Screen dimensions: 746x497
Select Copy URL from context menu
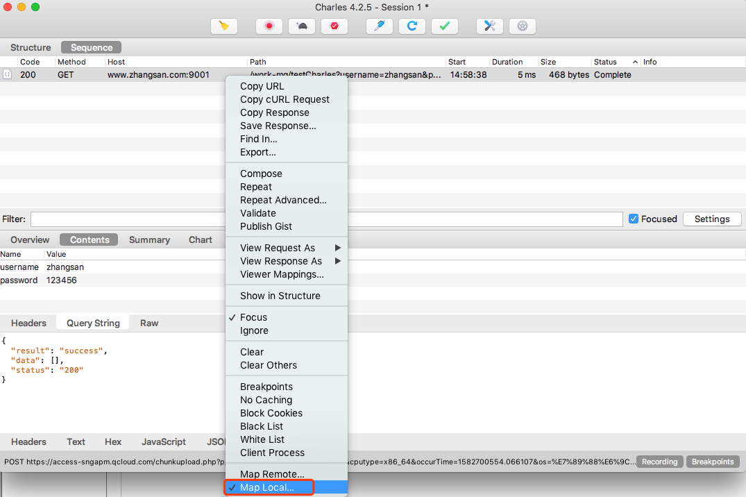point(287,86)
